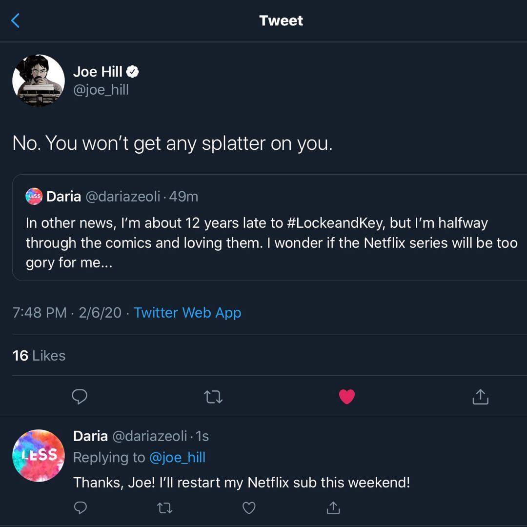This screenshot has height=527, width=527.
Task: Reply to Daria's thank-you tweet
Action: pos(80,508)
